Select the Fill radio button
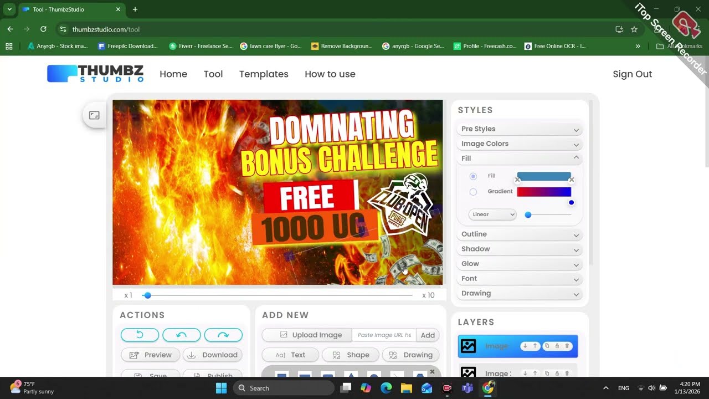 [x=473, y=176]
